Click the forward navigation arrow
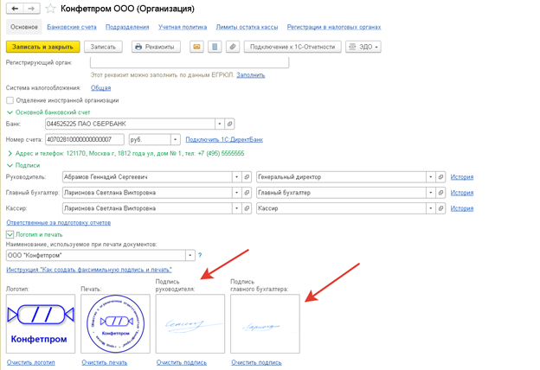Image resolution: width=540 pixels, height=370 pixels. [x=32, y=9]
